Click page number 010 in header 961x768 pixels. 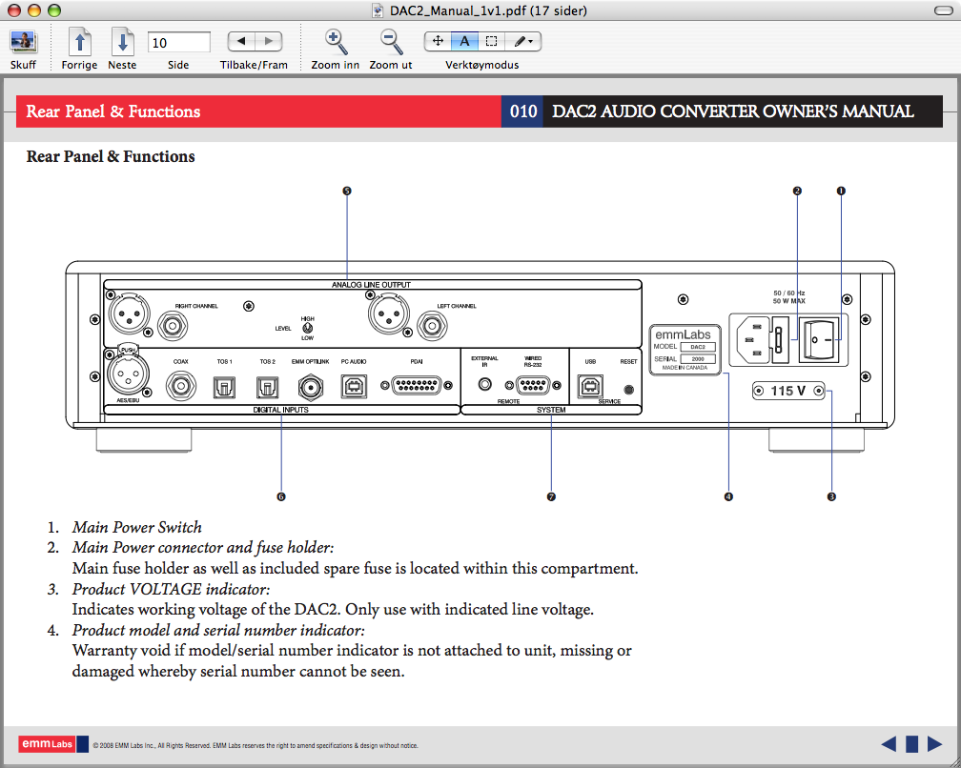click(x=522, y=111)
